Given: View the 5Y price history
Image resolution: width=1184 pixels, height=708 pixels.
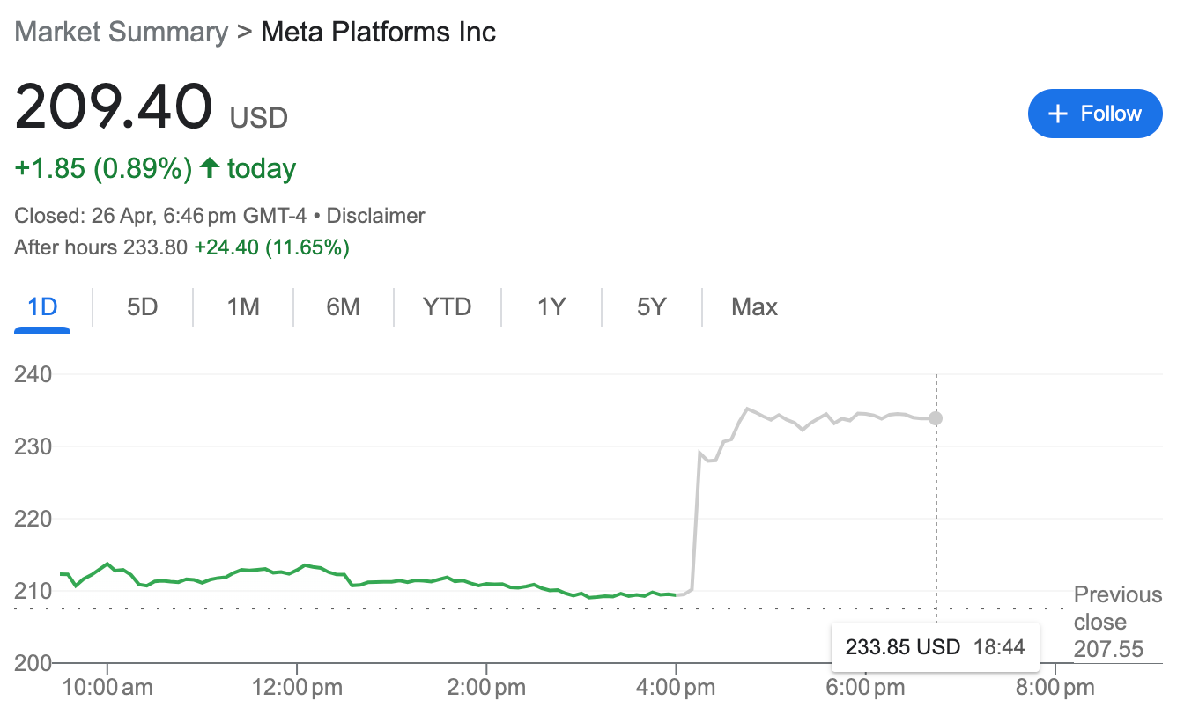Looking at the screenshot, I should [x=652, y=307].
